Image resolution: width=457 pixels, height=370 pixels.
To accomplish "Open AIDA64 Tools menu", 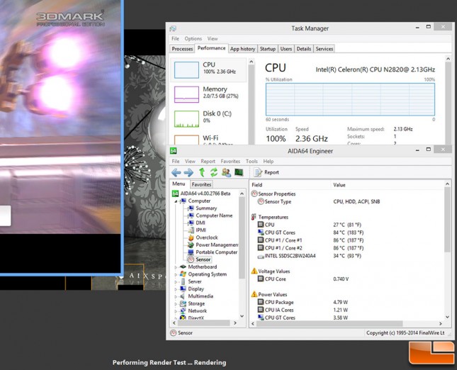I will pyautogui.click(x=252, y=161).
